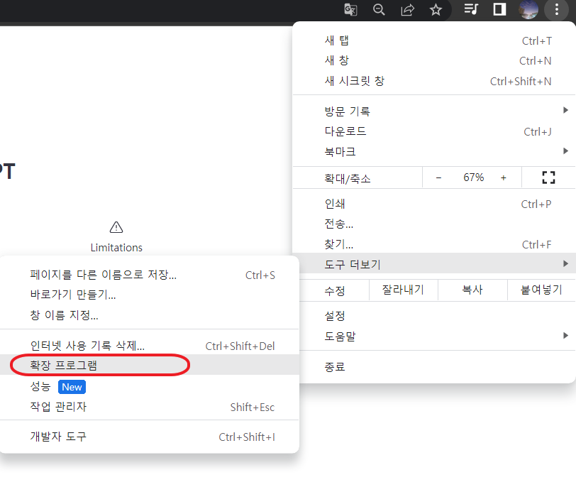
Task: Increase page zoom with the plus control
Action: tap(503, 177)
